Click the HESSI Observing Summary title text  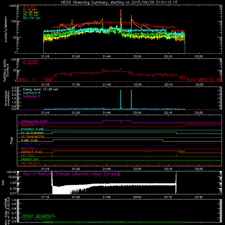[119, 3]
